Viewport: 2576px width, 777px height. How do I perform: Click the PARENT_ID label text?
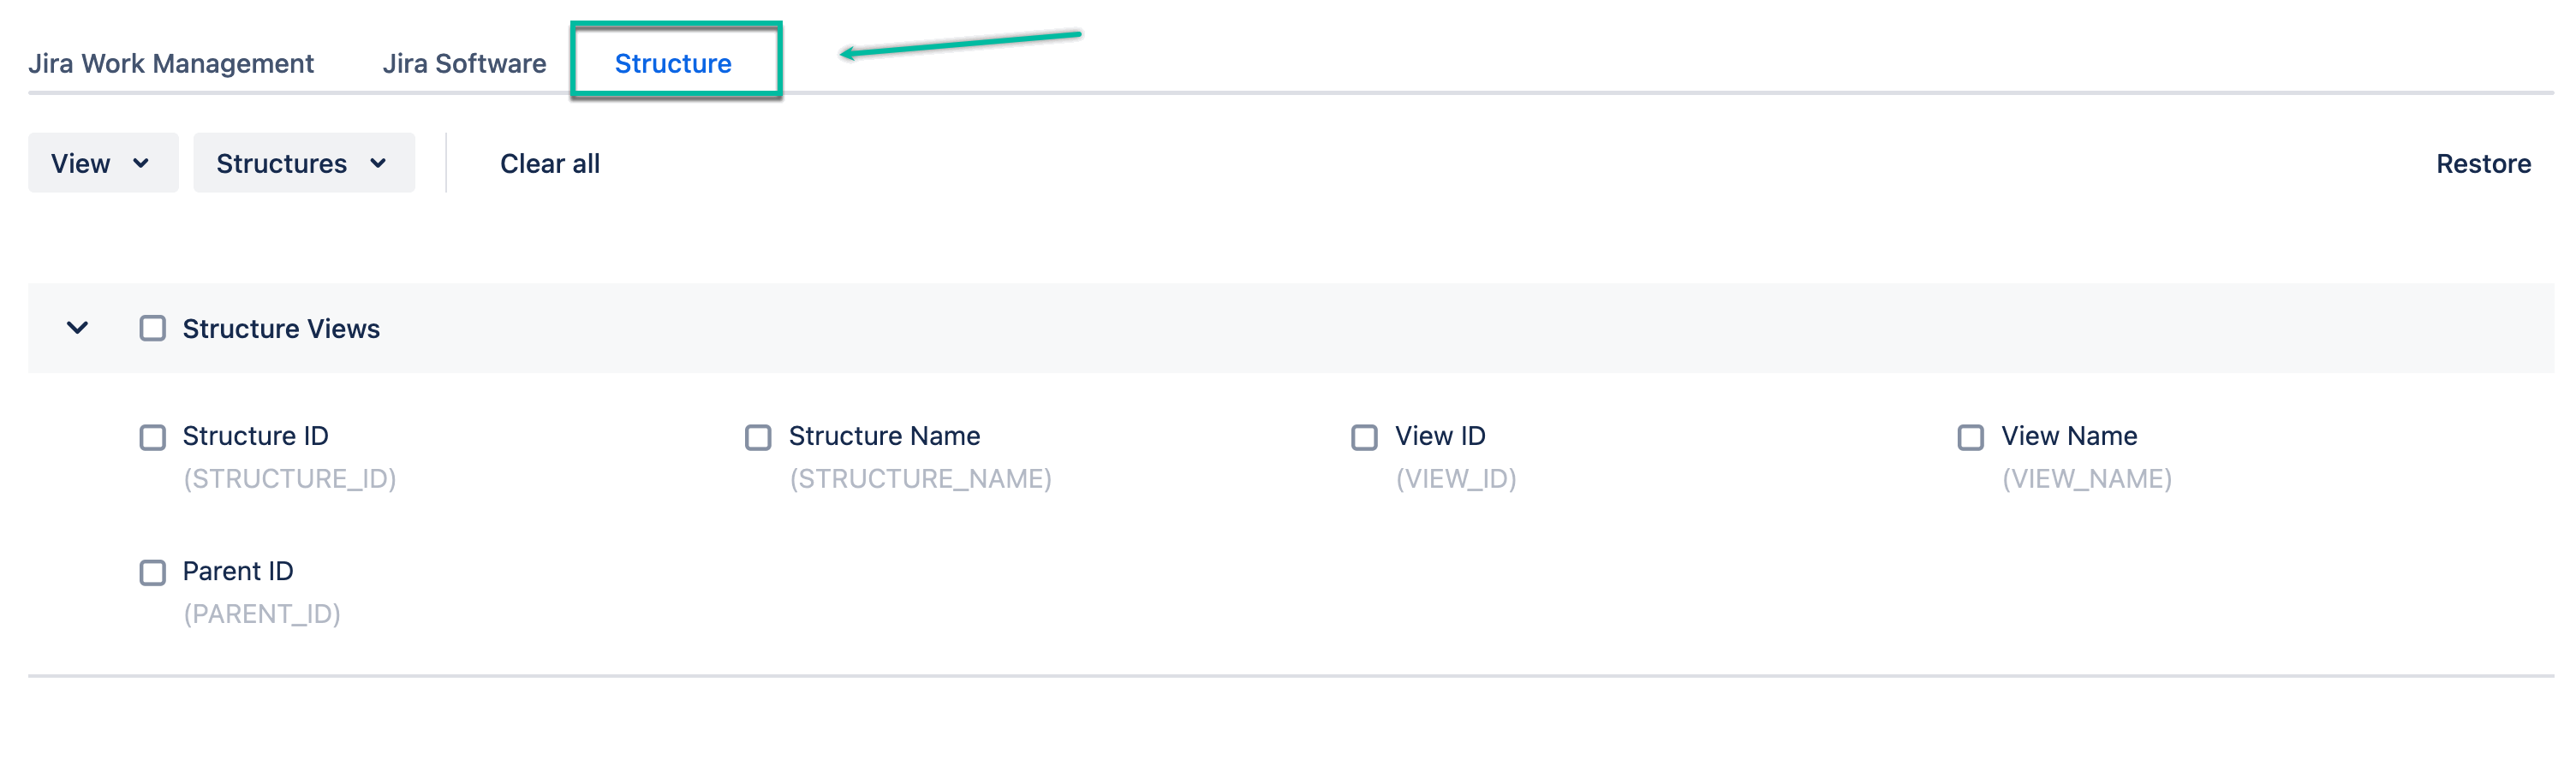263,614
